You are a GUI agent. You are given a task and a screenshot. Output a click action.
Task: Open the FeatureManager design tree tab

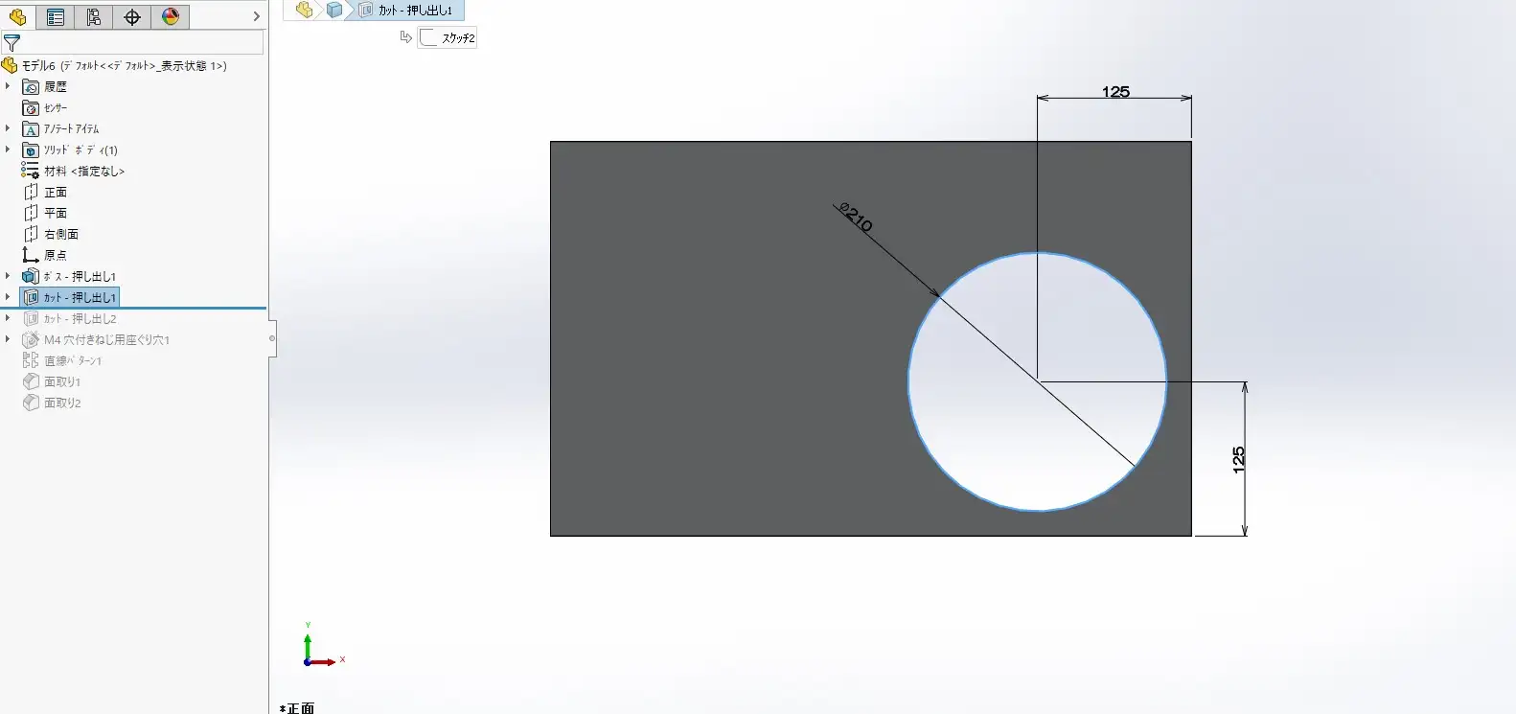coord(17,17)
